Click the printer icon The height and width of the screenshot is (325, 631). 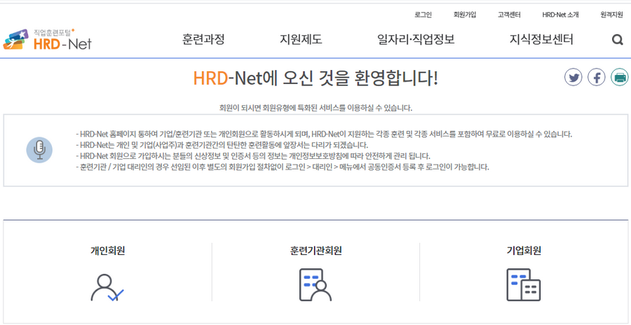pos(620,77)
